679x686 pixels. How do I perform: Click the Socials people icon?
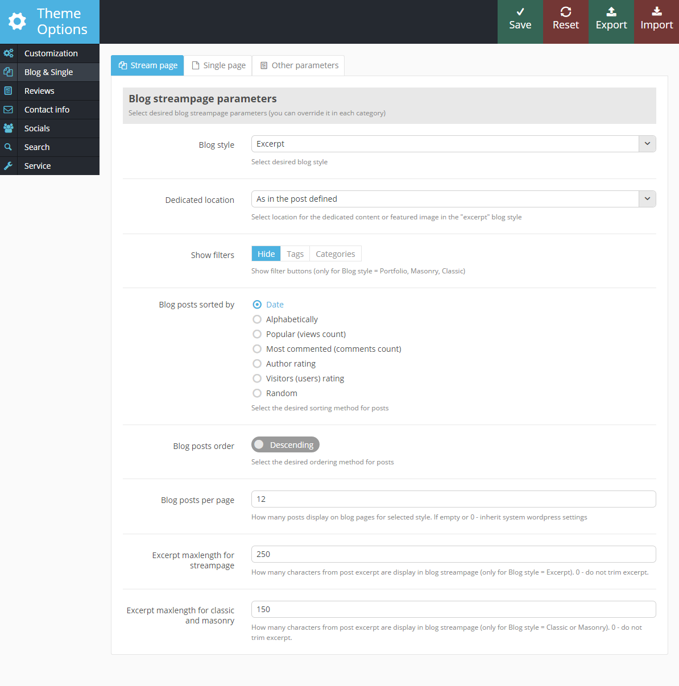tap(9, 128)
